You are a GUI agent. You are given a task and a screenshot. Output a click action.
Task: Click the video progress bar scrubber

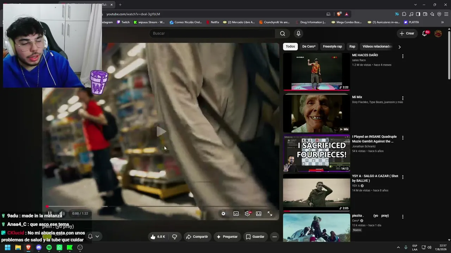(47, 207)
